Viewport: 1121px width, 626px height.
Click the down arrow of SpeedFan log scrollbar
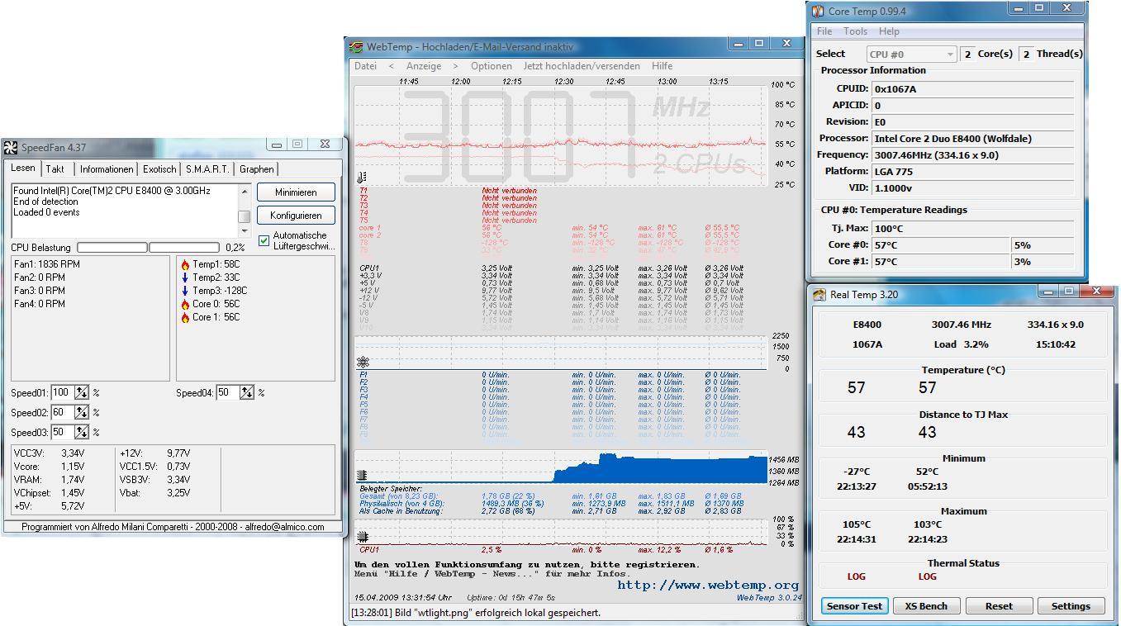point(245,232)
